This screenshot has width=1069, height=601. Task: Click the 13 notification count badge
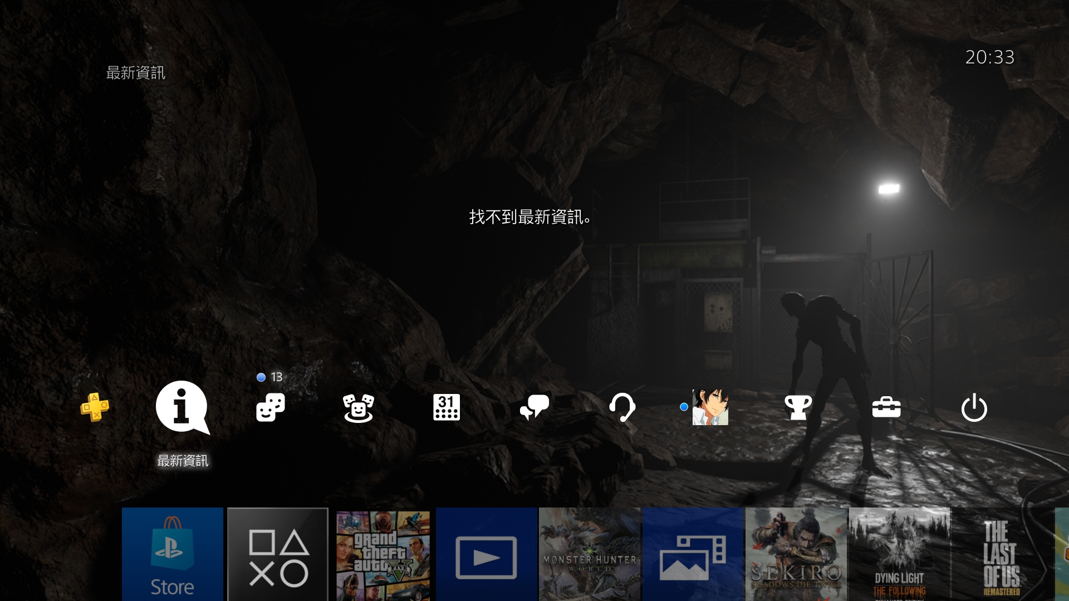click(277, 377)
